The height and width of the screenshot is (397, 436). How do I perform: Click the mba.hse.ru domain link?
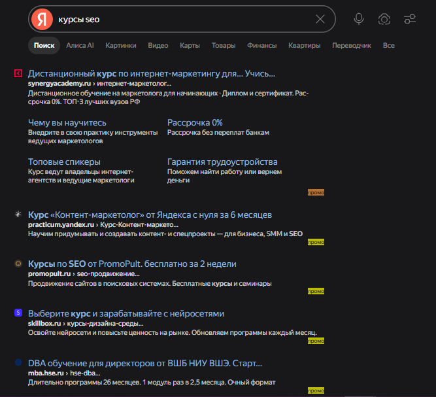point(46,373)
